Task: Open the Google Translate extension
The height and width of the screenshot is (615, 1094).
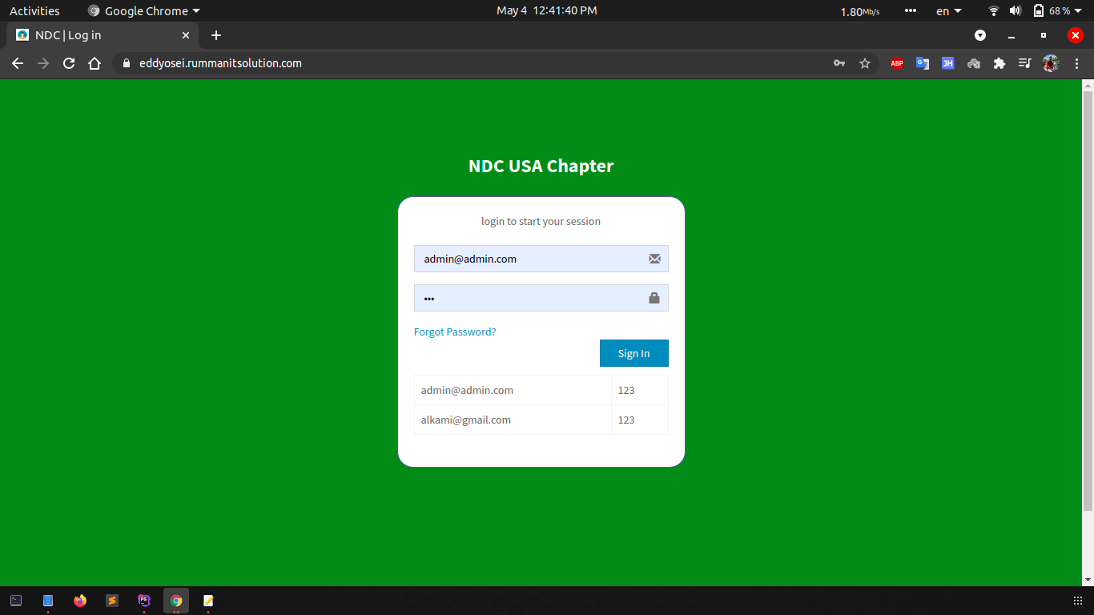Action: 923,63
